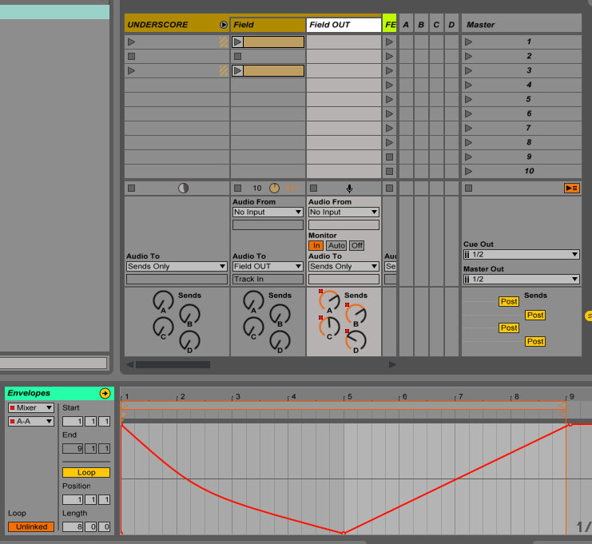Click the Field track pan knob
The height and width of the screenshot is (544, 592).
tap(275, 189)
